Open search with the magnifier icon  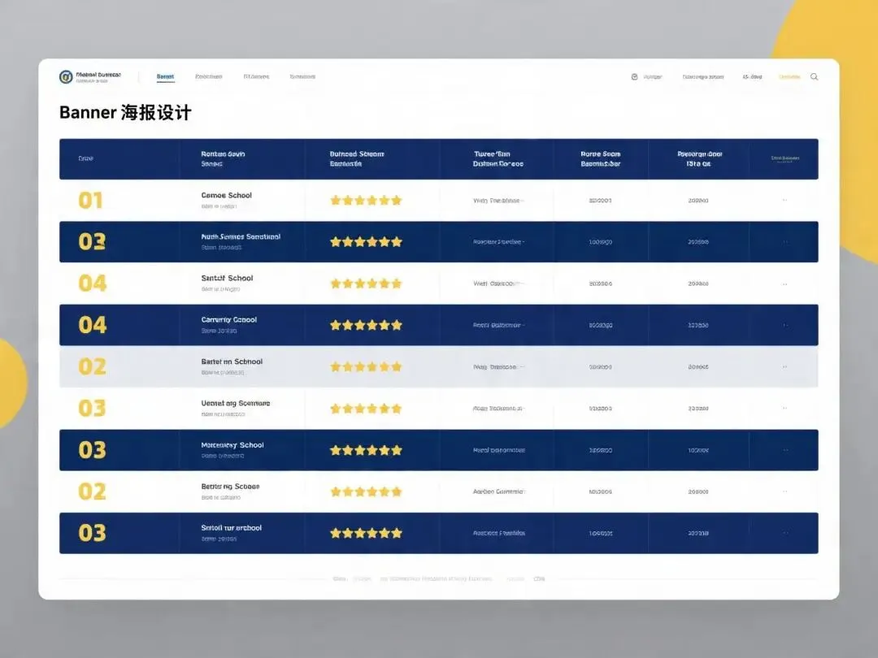coord(814,76)
